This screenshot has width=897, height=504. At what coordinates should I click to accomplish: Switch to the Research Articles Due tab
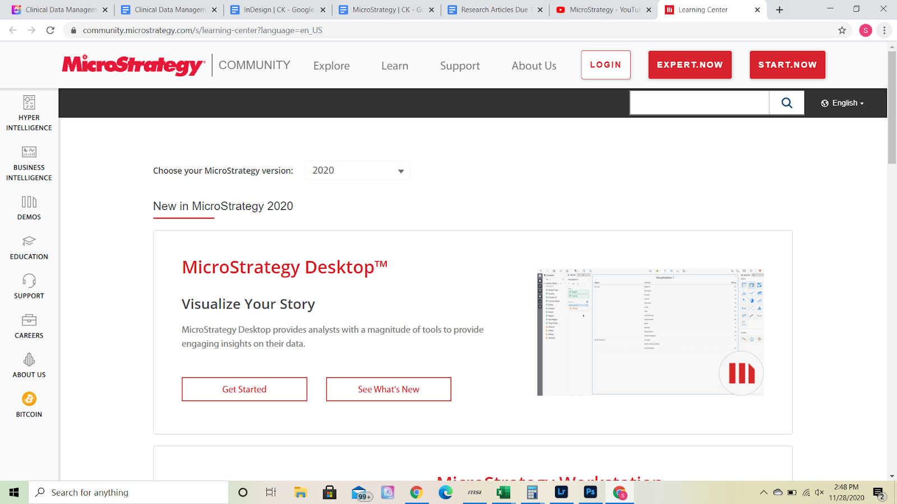pyautogui.click(x=496, y=10)
